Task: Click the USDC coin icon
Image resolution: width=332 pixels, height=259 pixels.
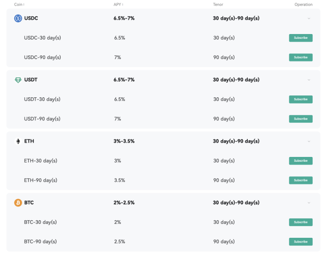Action: pyautogui.click(x=18, y=18)
